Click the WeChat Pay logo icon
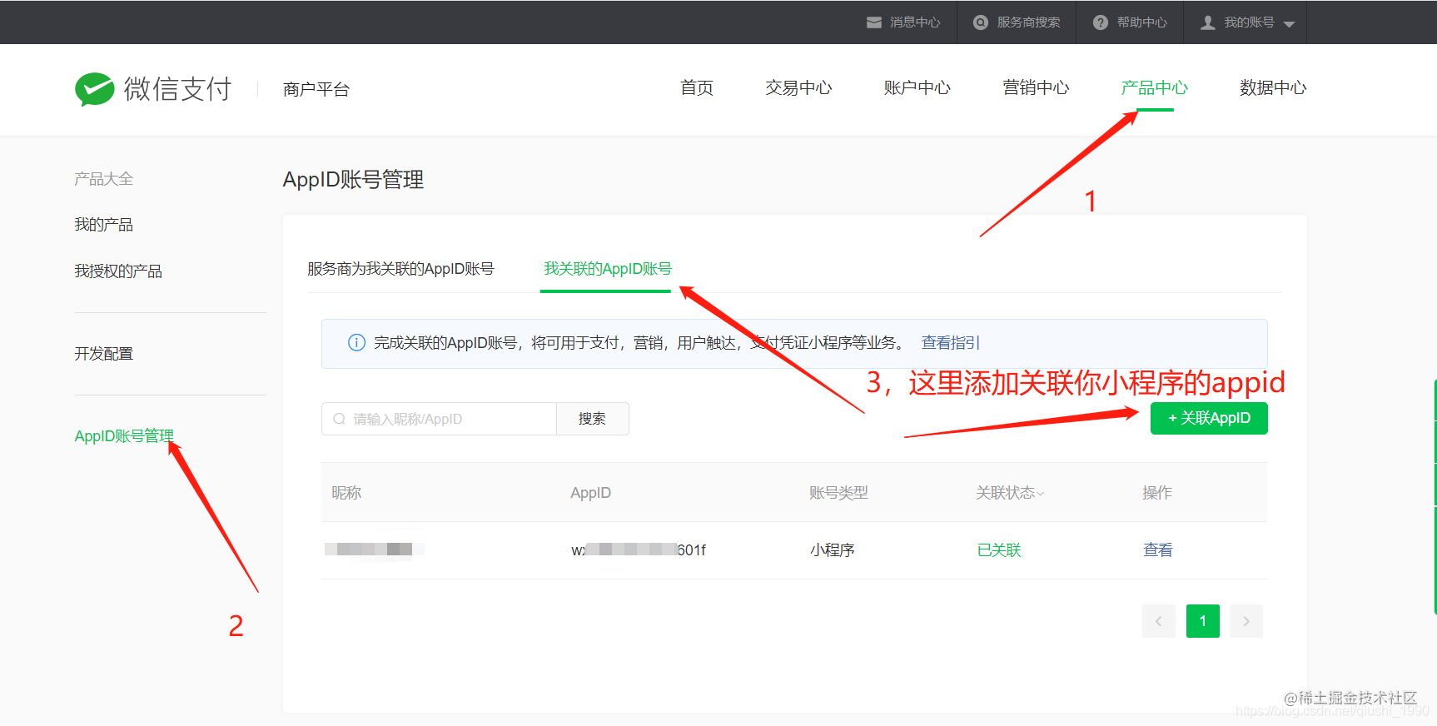The image size is (1437, 726). pyautogui.click(x=95, y=88)
